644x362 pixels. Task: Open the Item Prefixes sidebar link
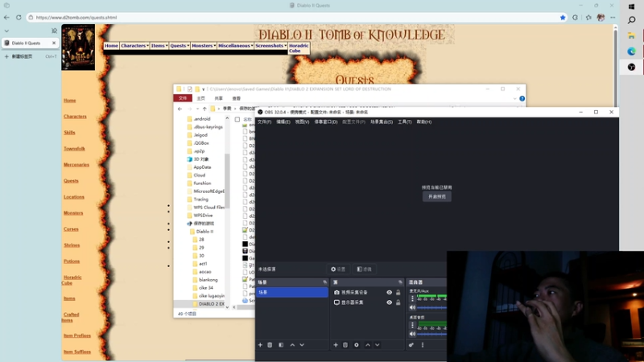click(x=77, y=335)
